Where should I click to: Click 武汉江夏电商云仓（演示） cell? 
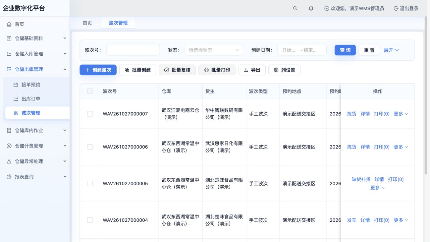click(x=181, y=114)
